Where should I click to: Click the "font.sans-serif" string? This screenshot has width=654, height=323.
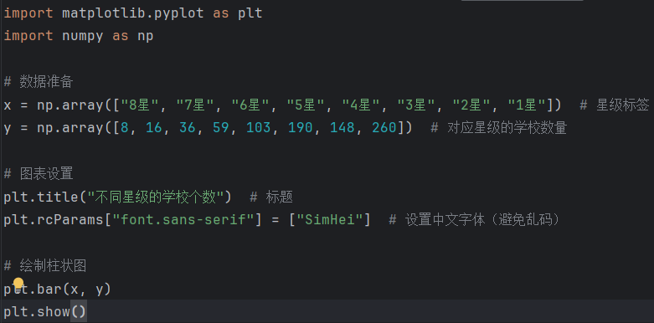pos(183,219)
